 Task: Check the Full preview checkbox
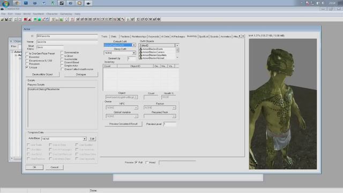[136, 162]
